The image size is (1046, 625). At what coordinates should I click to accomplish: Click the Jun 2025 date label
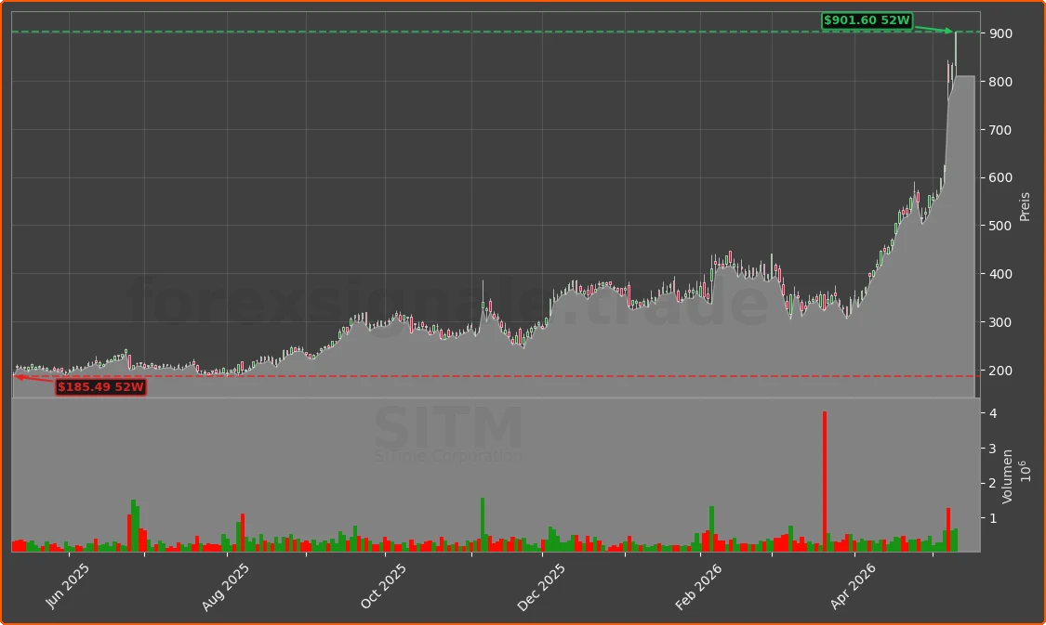tap(67, 586)
